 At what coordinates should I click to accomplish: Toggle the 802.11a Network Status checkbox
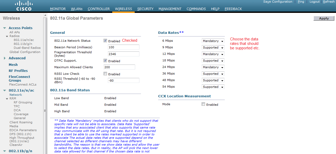pyautogui.click(x=105, y=41)
